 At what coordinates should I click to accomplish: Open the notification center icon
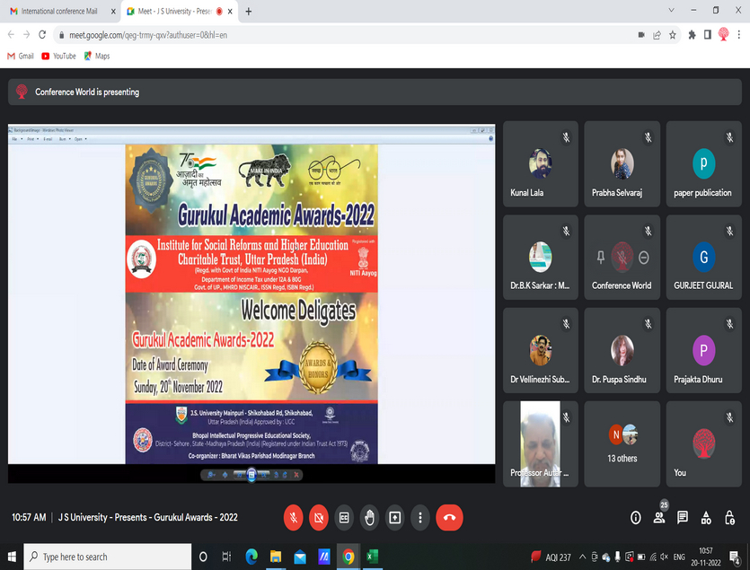click(735, 557)
